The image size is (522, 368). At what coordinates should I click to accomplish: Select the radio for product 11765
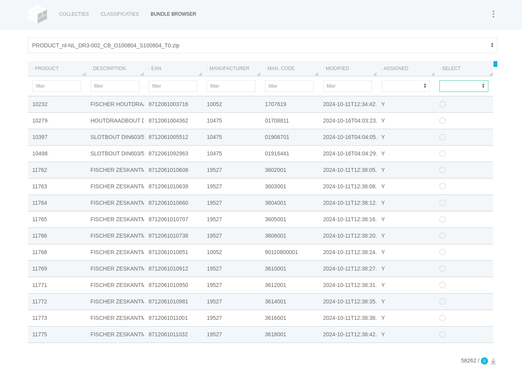[443, 219]
